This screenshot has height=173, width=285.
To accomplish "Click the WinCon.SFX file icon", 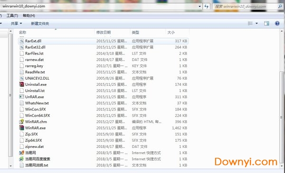I will [22, 109].
